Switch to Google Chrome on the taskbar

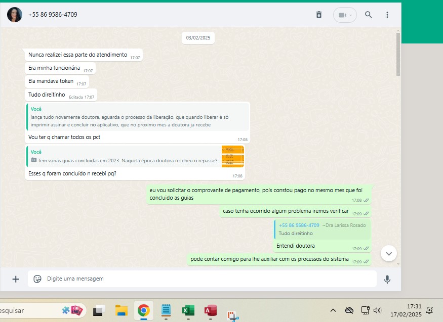[143, 311]
